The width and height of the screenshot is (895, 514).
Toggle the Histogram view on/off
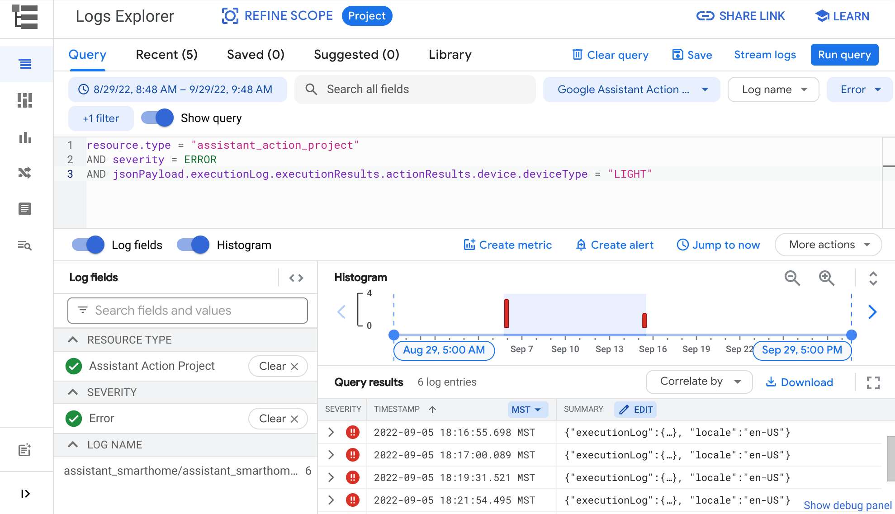click(x=192, y=245)
